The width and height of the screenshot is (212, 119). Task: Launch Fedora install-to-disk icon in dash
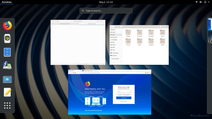point(7,65)
